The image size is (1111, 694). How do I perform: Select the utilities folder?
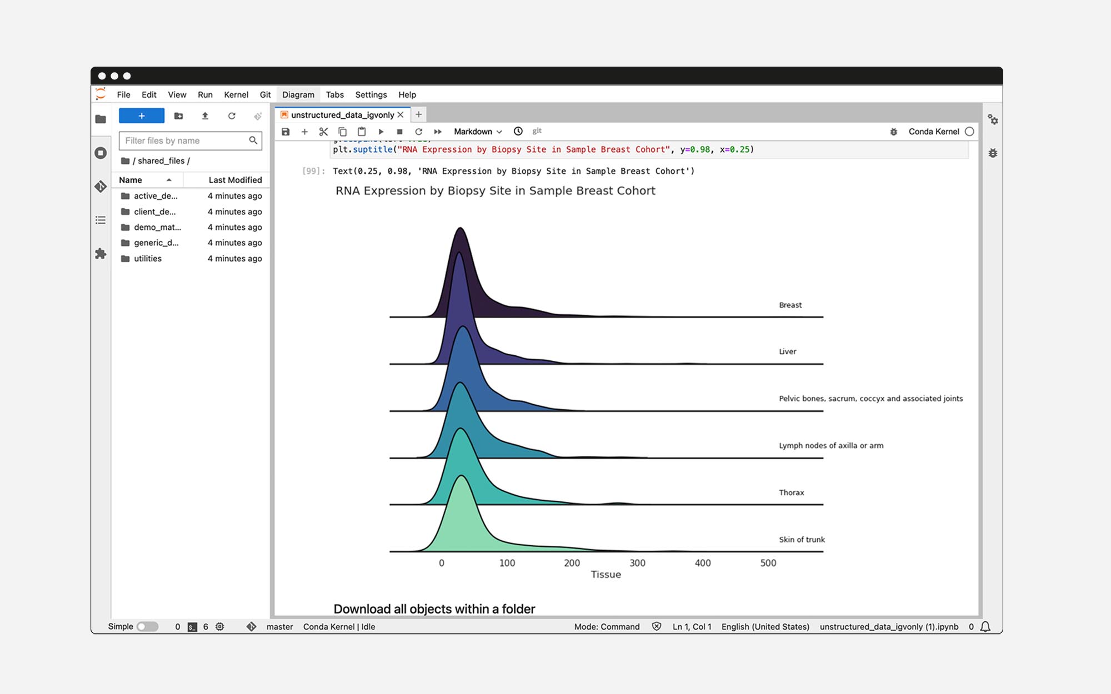(x=191, y=259)
